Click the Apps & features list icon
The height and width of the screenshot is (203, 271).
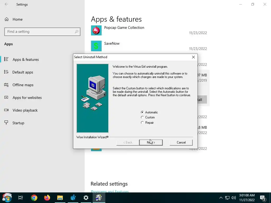click(6, 59)
